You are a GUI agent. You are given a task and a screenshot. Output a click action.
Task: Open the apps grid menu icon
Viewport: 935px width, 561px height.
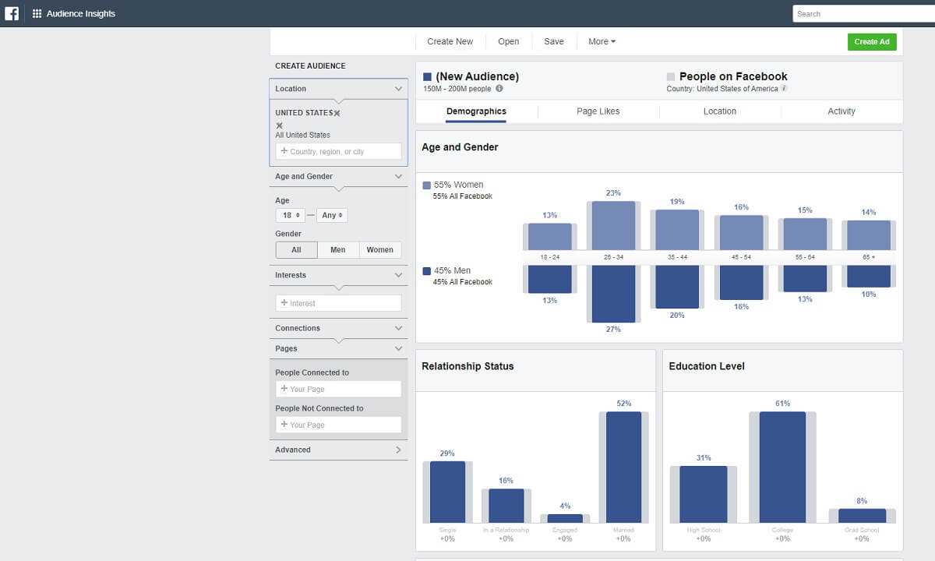click(x=37, y=13)
